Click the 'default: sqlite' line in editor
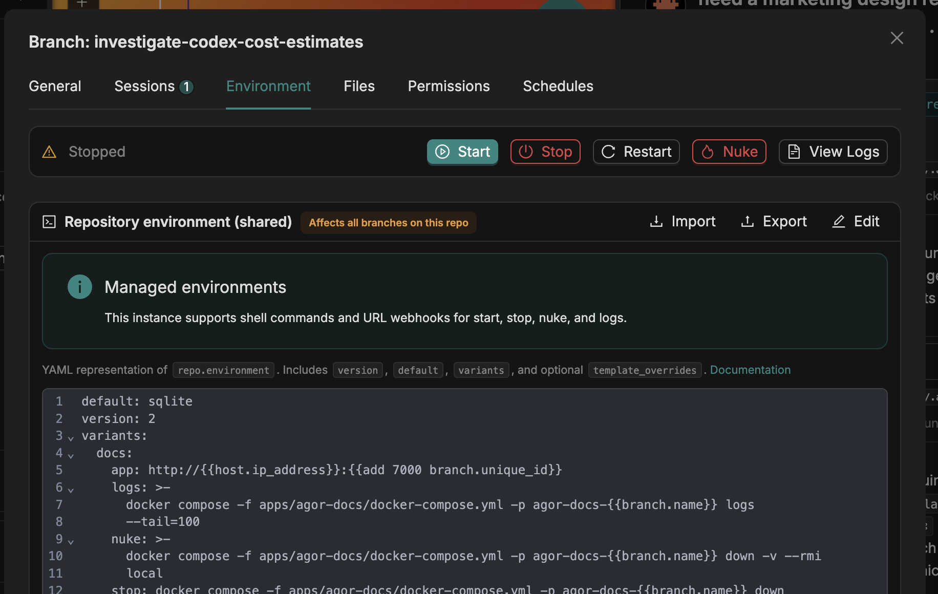 (x=137, y=401)
